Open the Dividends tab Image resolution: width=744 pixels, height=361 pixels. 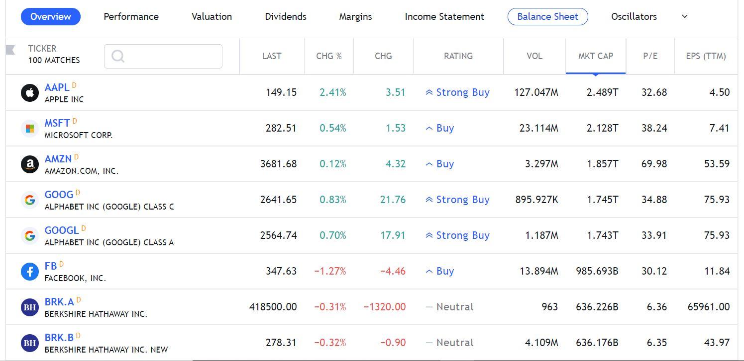[x=286, y=16]
